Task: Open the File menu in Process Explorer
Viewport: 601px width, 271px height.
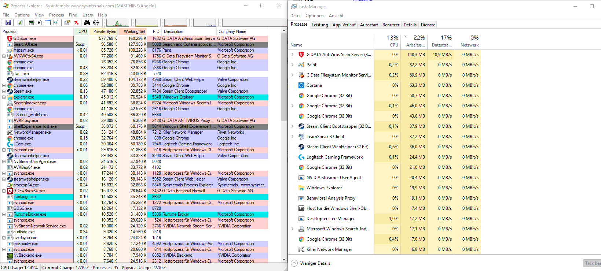Action: coord(6,15)
